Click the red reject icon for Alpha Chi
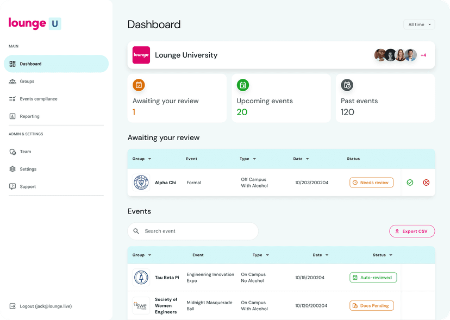This screenshot has width=450, height=320. click(426, 183)
